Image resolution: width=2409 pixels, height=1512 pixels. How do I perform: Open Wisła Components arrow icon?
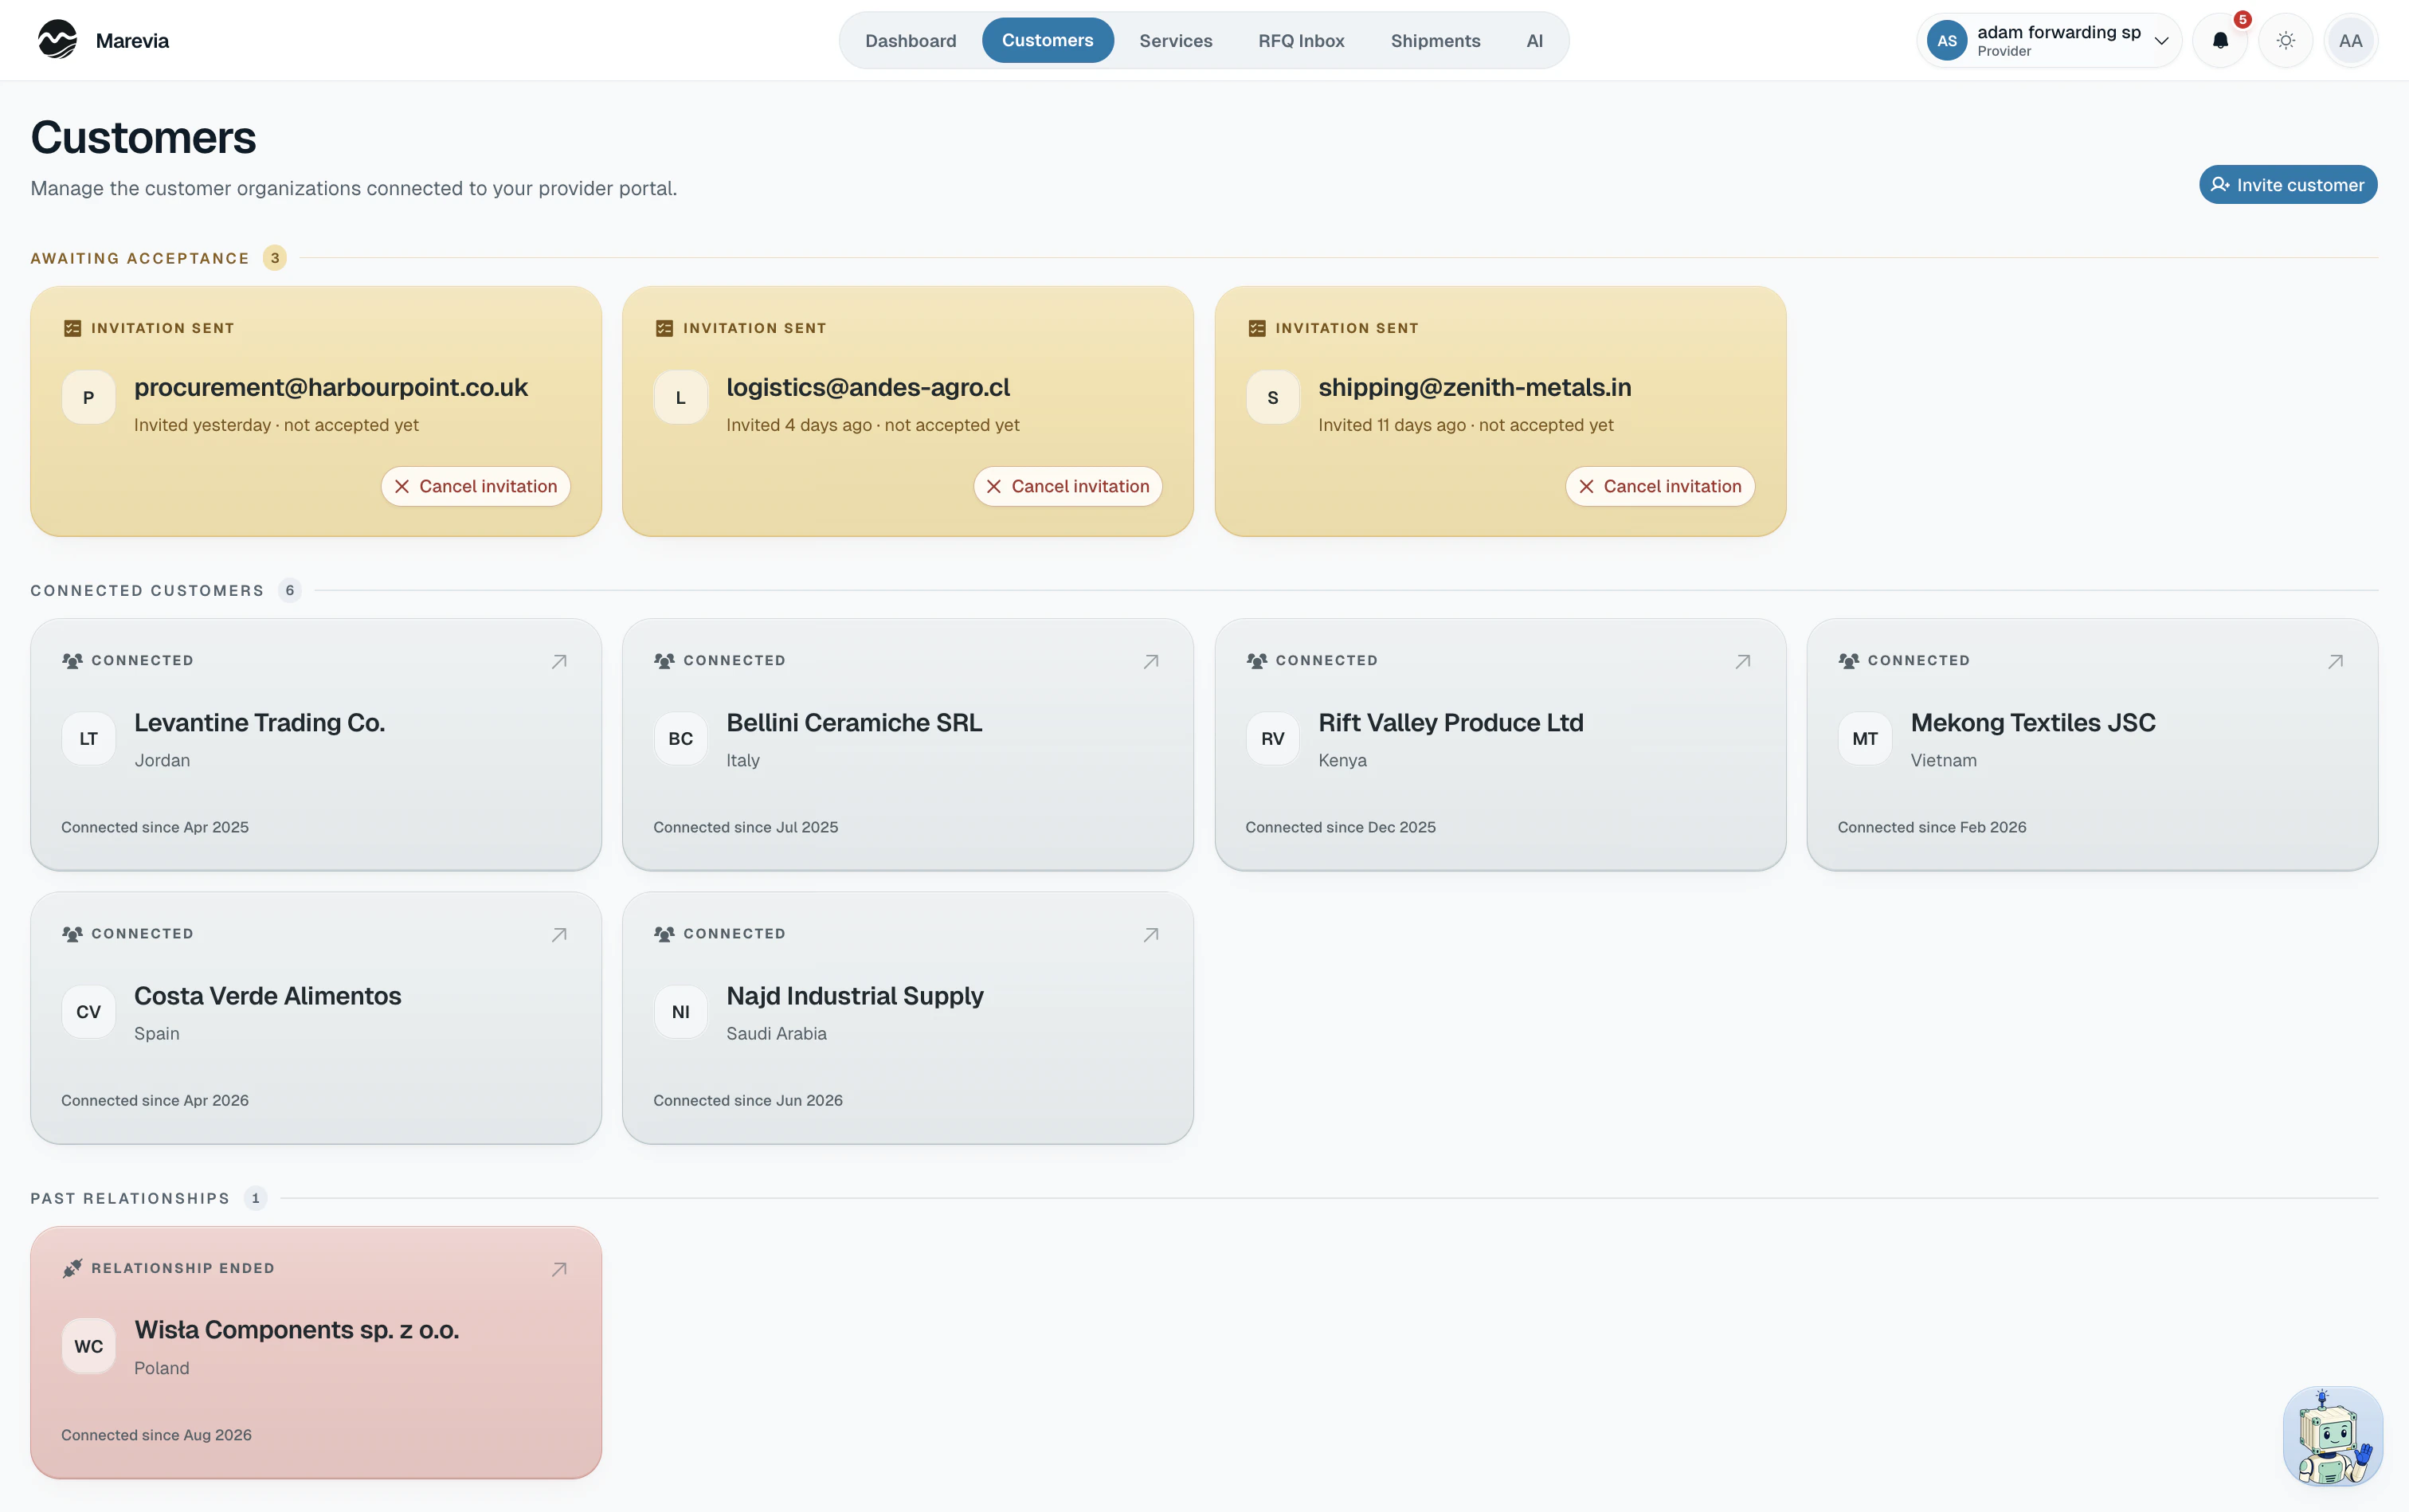[560, 1269]
